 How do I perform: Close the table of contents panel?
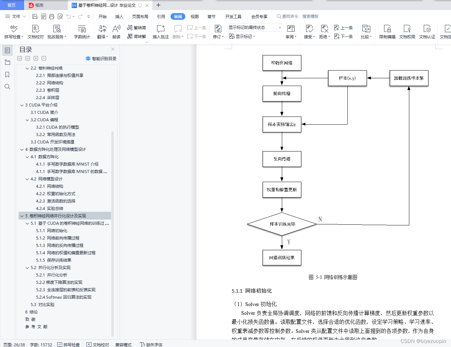tap(113, 49)
